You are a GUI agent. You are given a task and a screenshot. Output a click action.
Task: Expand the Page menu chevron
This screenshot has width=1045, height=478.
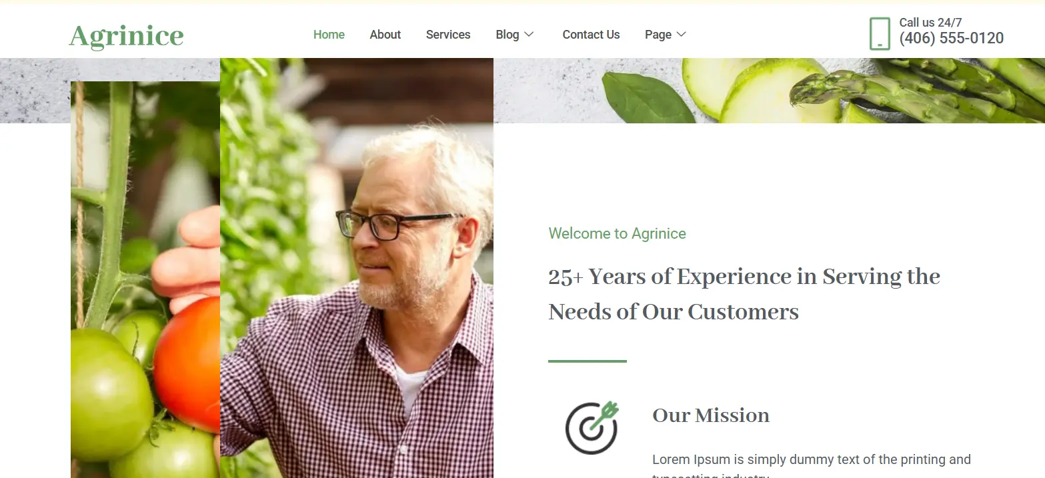click(x=681, y=35)
